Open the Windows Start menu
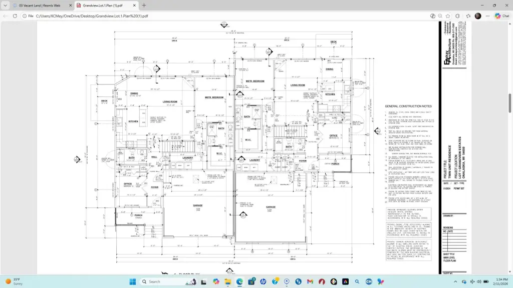The image size is (513, 288). tap(132, 281)
